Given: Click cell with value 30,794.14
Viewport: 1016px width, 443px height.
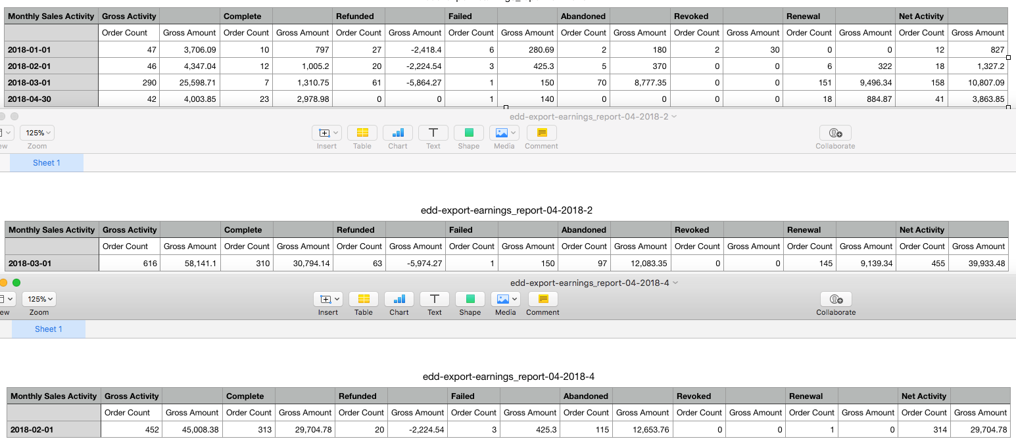Looking at the screenshot, I should coord(303,263).
